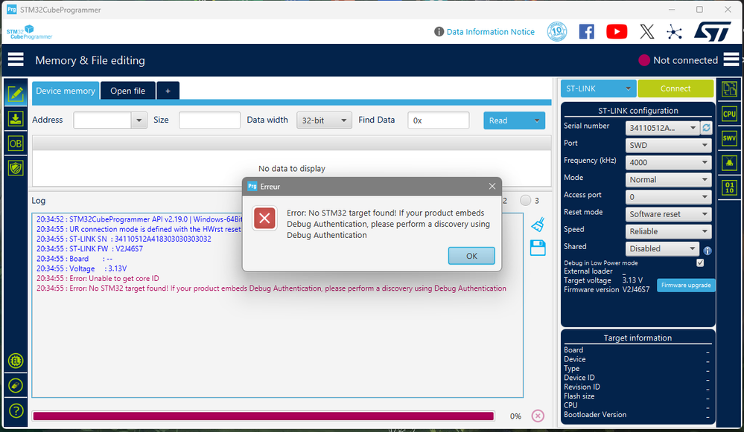This screenshot has width=744, height=432.
Task: Clear the log with the broom icon
Action: (x=538, y=225)
